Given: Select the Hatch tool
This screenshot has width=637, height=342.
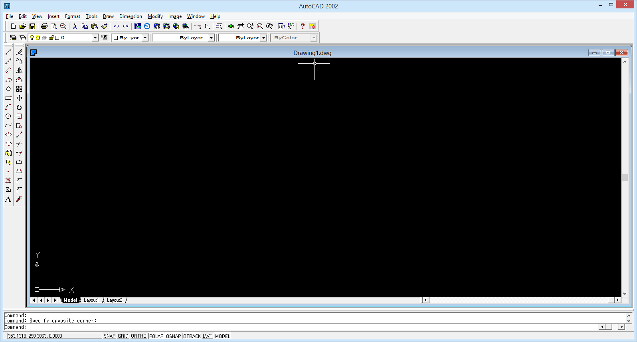Looking at the screenshot, I should pyautogui.click(x=8, y=181).
